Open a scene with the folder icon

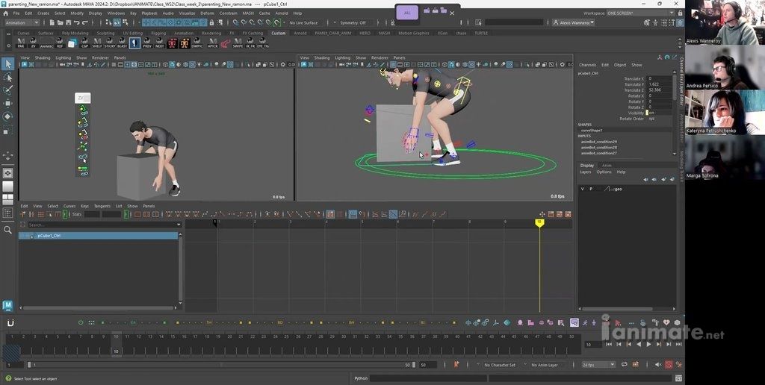pyautogui.click(x=61, y=22)
